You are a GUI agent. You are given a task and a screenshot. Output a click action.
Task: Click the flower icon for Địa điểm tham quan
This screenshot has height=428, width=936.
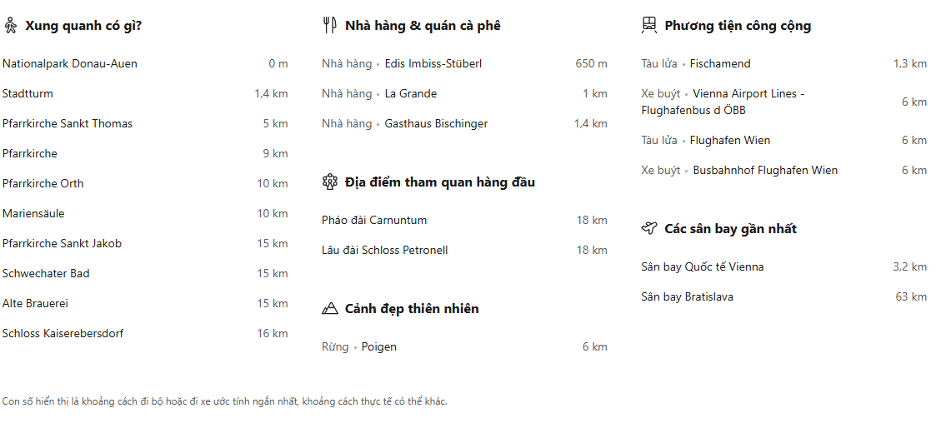point(329,182)
